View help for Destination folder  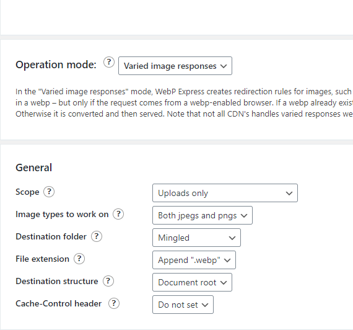point(97,236)
